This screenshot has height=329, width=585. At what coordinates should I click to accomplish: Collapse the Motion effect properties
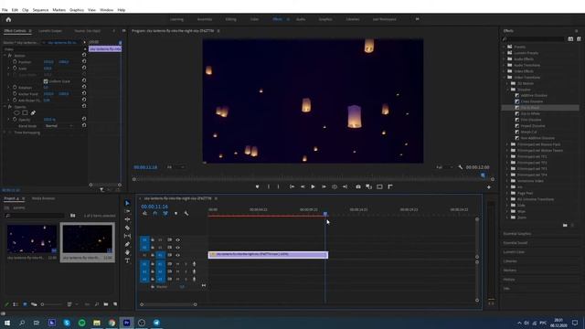tap(5, 55)
